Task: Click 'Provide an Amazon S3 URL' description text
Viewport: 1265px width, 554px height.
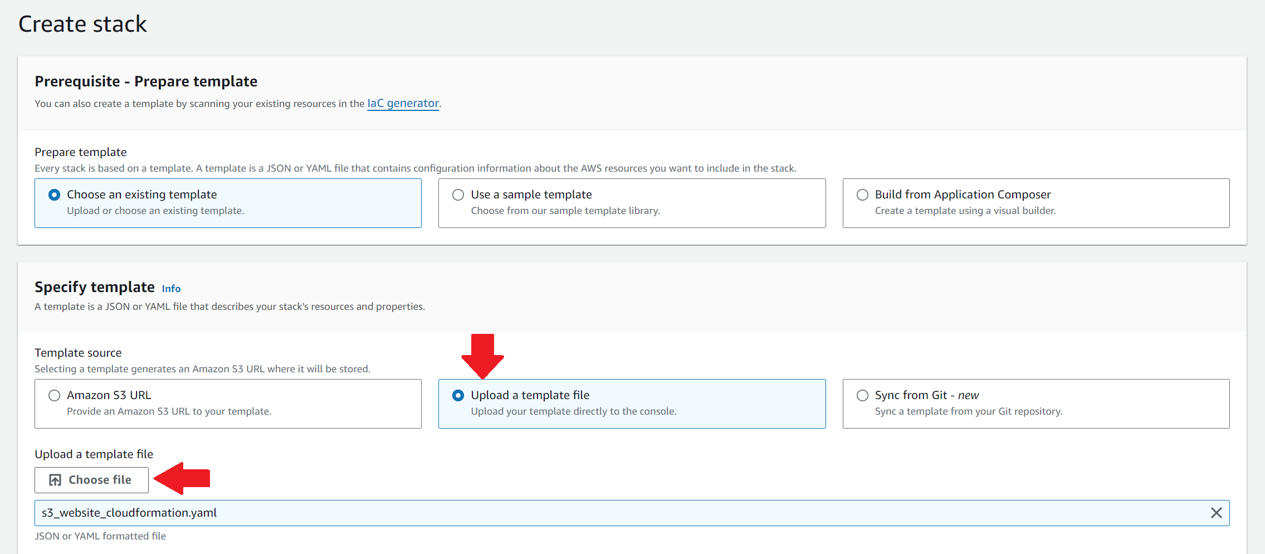Action: point(169,412)
